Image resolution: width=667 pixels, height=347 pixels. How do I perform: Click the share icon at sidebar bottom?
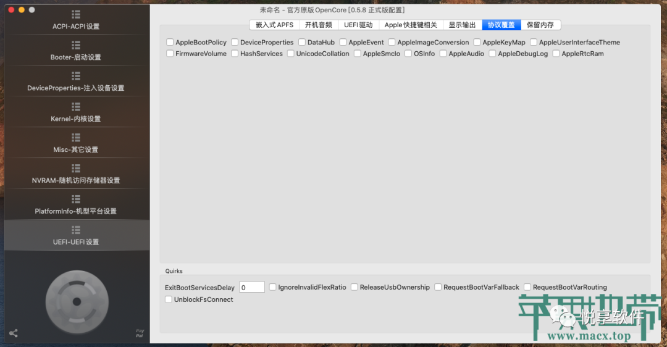click(x=14, y=333)
